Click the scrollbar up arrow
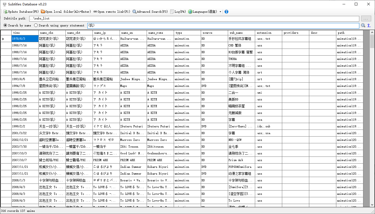The image size is (375, 214). pos(372,32)
